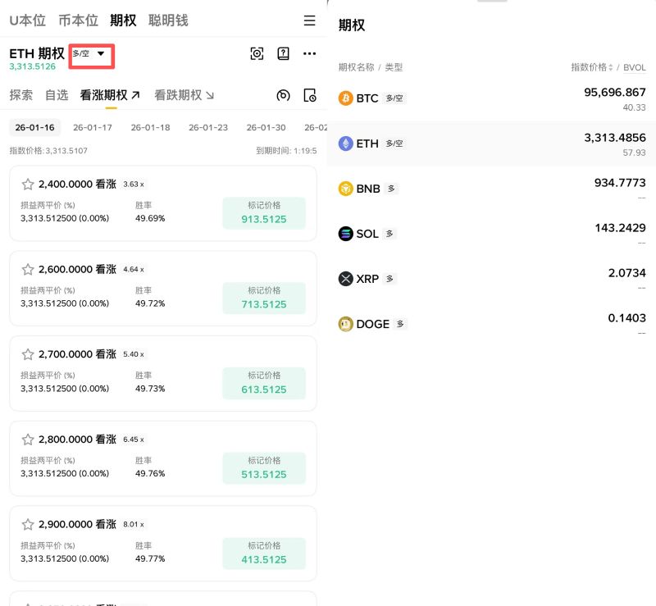The width and height of the screenshot is (656, 606).
Task: Click mark price 613.5125 button
Action: click(x=264, y=383)
